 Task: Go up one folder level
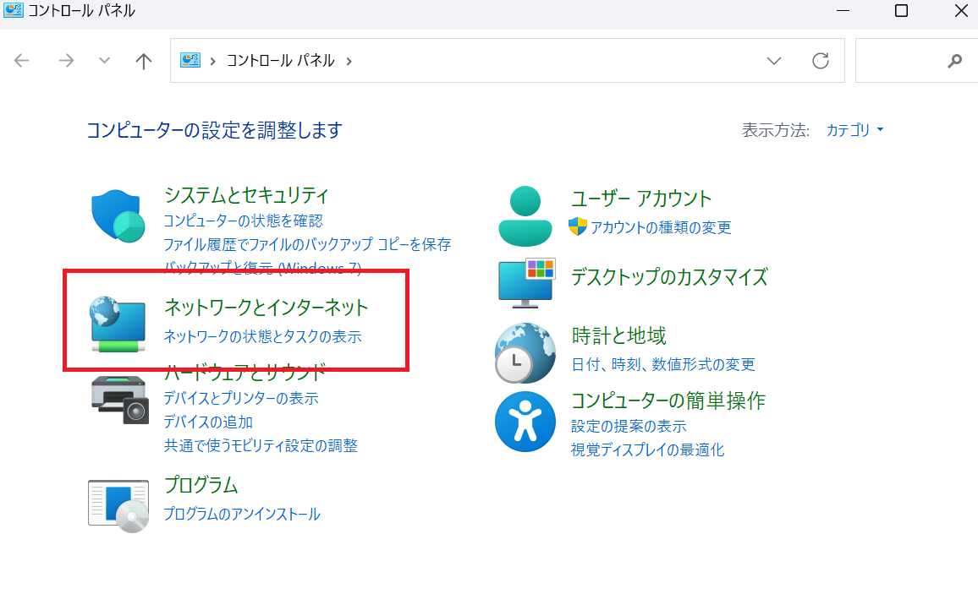click(144, 61)
